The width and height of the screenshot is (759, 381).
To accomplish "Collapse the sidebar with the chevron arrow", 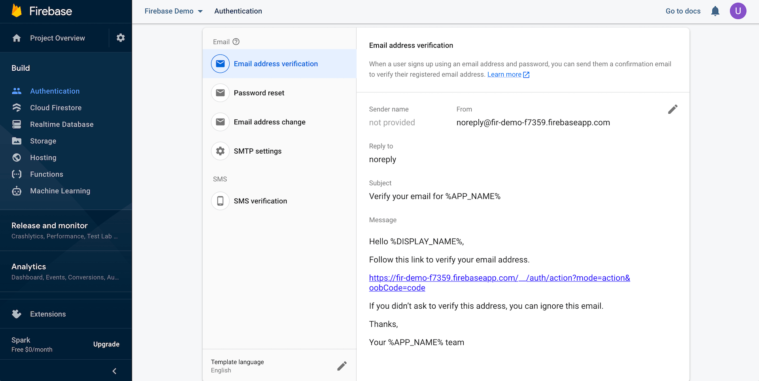I will 114,371.
